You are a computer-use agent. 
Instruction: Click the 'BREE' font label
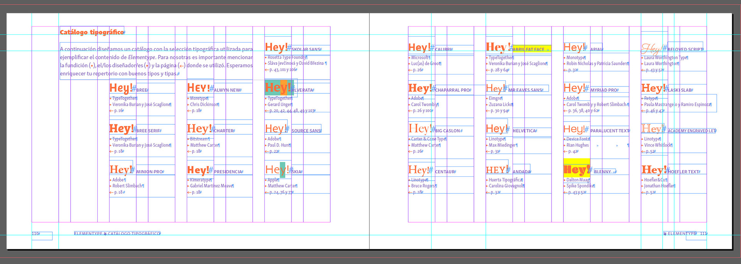point(142,90)
